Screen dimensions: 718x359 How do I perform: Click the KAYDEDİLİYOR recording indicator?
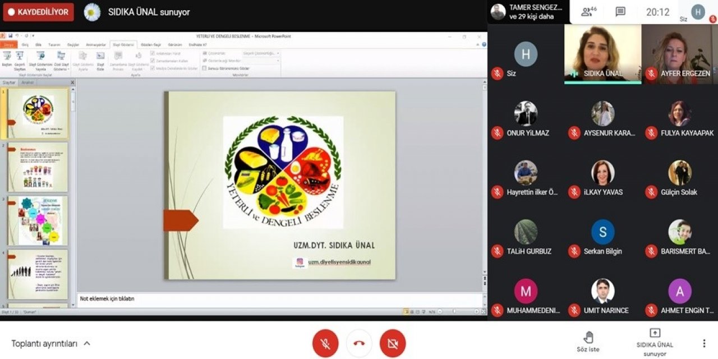tap(39, 12)
